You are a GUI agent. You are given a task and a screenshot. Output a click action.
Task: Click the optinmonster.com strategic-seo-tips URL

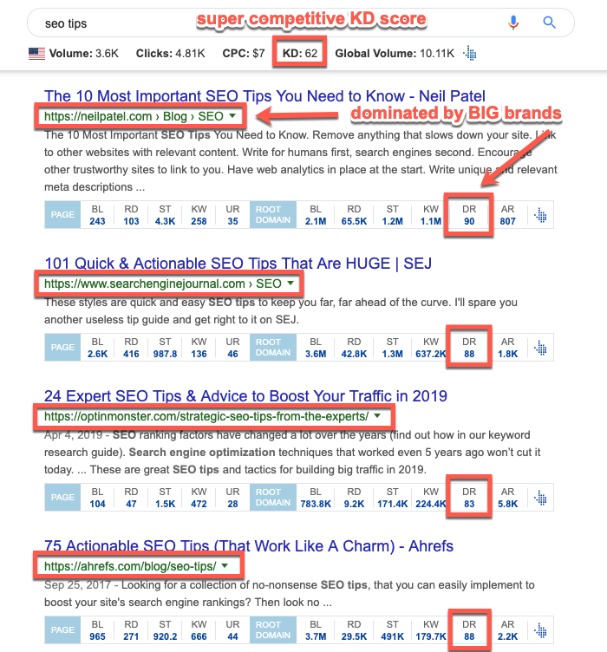click(206, 416)
